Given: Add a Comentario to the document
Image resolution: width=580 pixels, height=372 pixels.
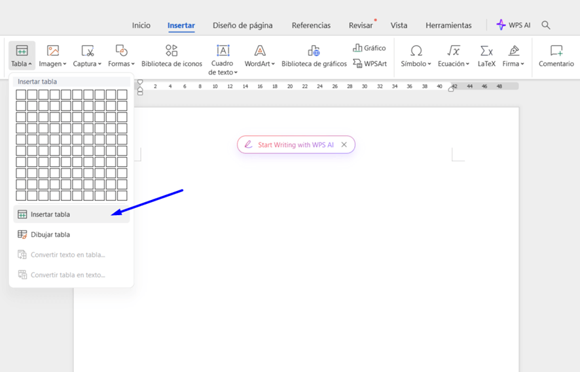Looking at the screenshot, I should pos(556,56).
